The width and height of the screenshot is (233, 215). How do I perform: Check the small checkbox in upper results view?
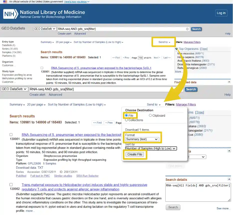click(42, 68)
